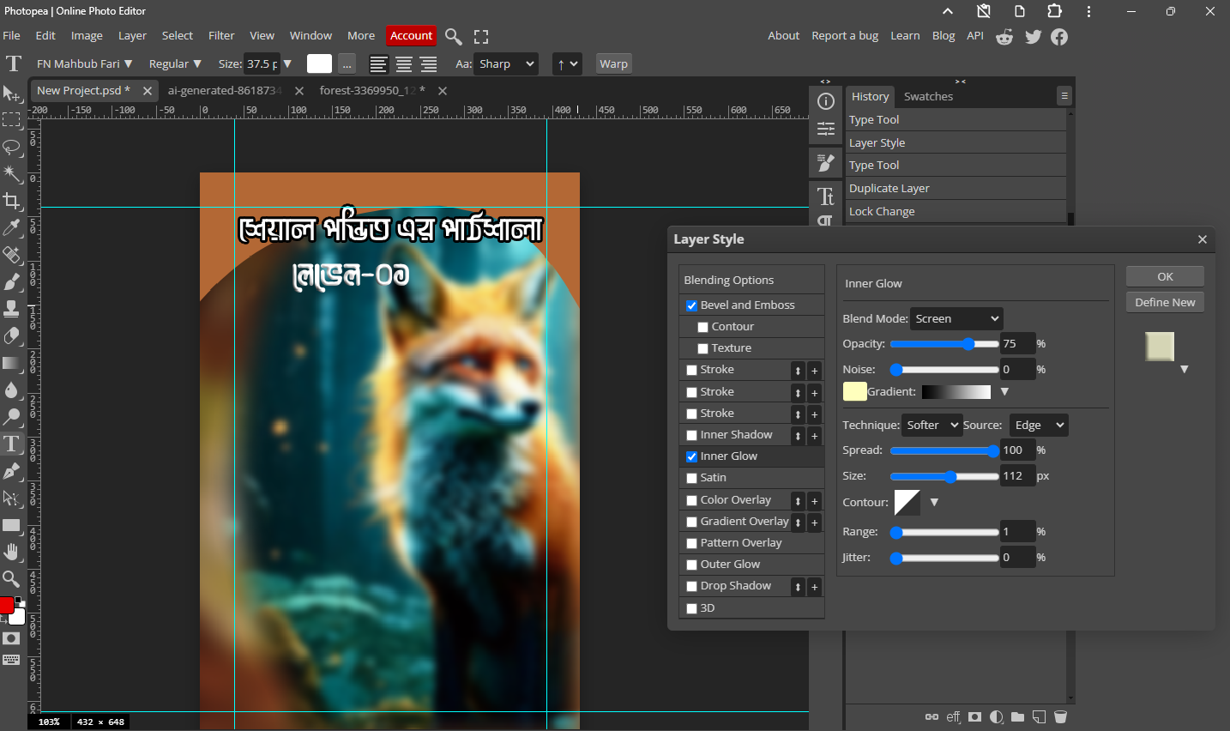The width and height of the screenshot is (1230, 731).
Task: Select the Brush tool in left toolbar
Action: click(x=11, y=281)
